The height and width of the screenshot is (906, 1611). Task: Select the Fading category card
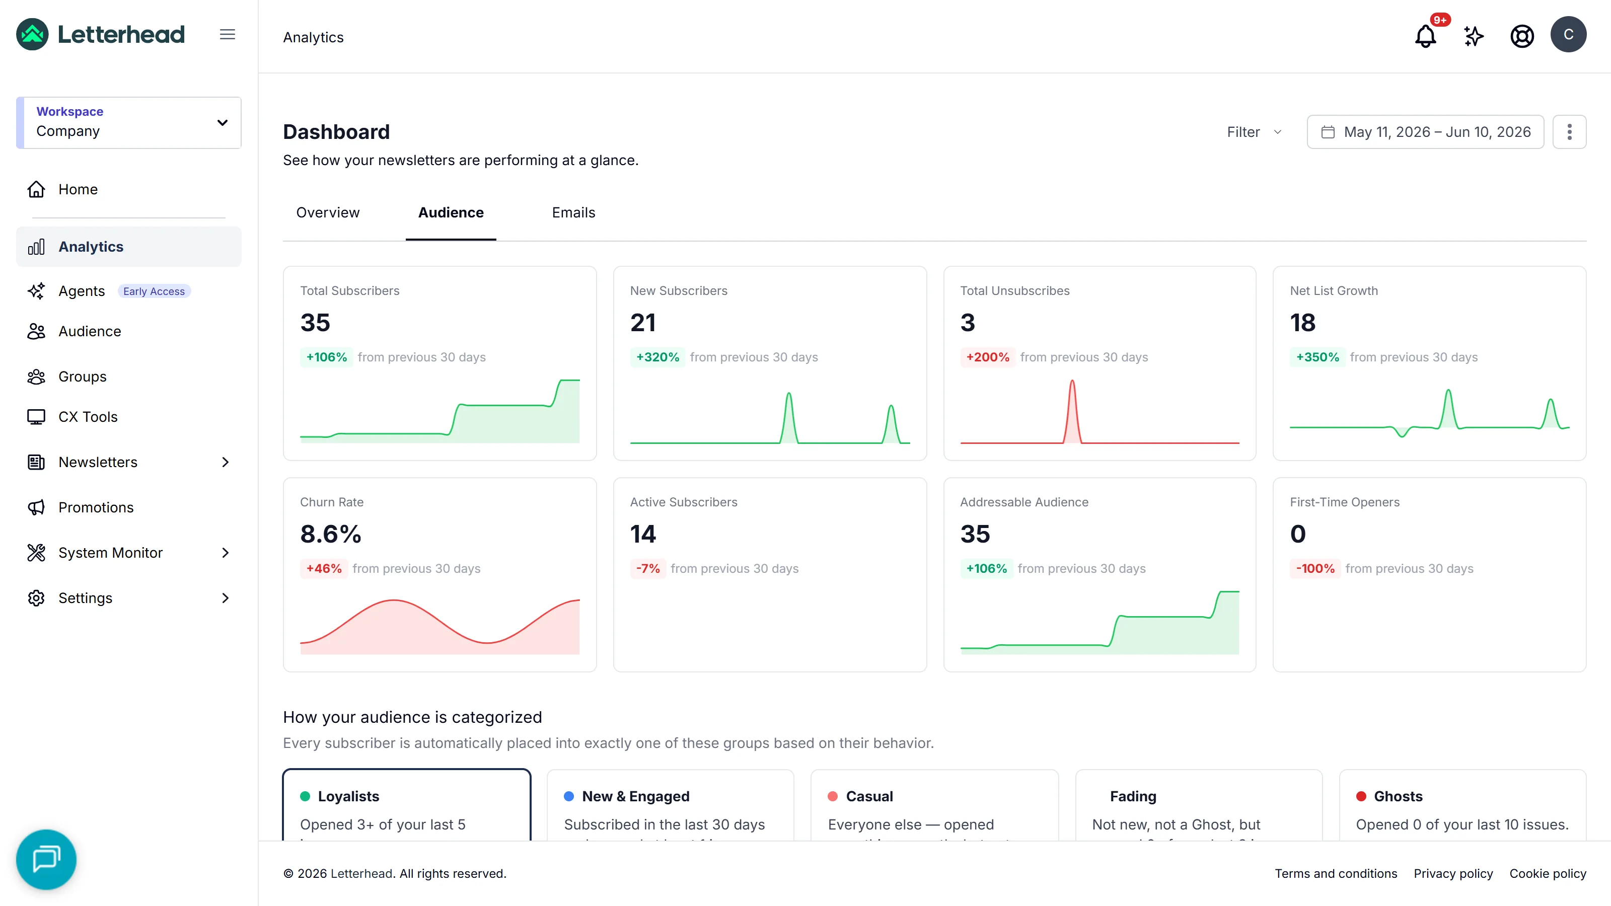pos(1198,805)
